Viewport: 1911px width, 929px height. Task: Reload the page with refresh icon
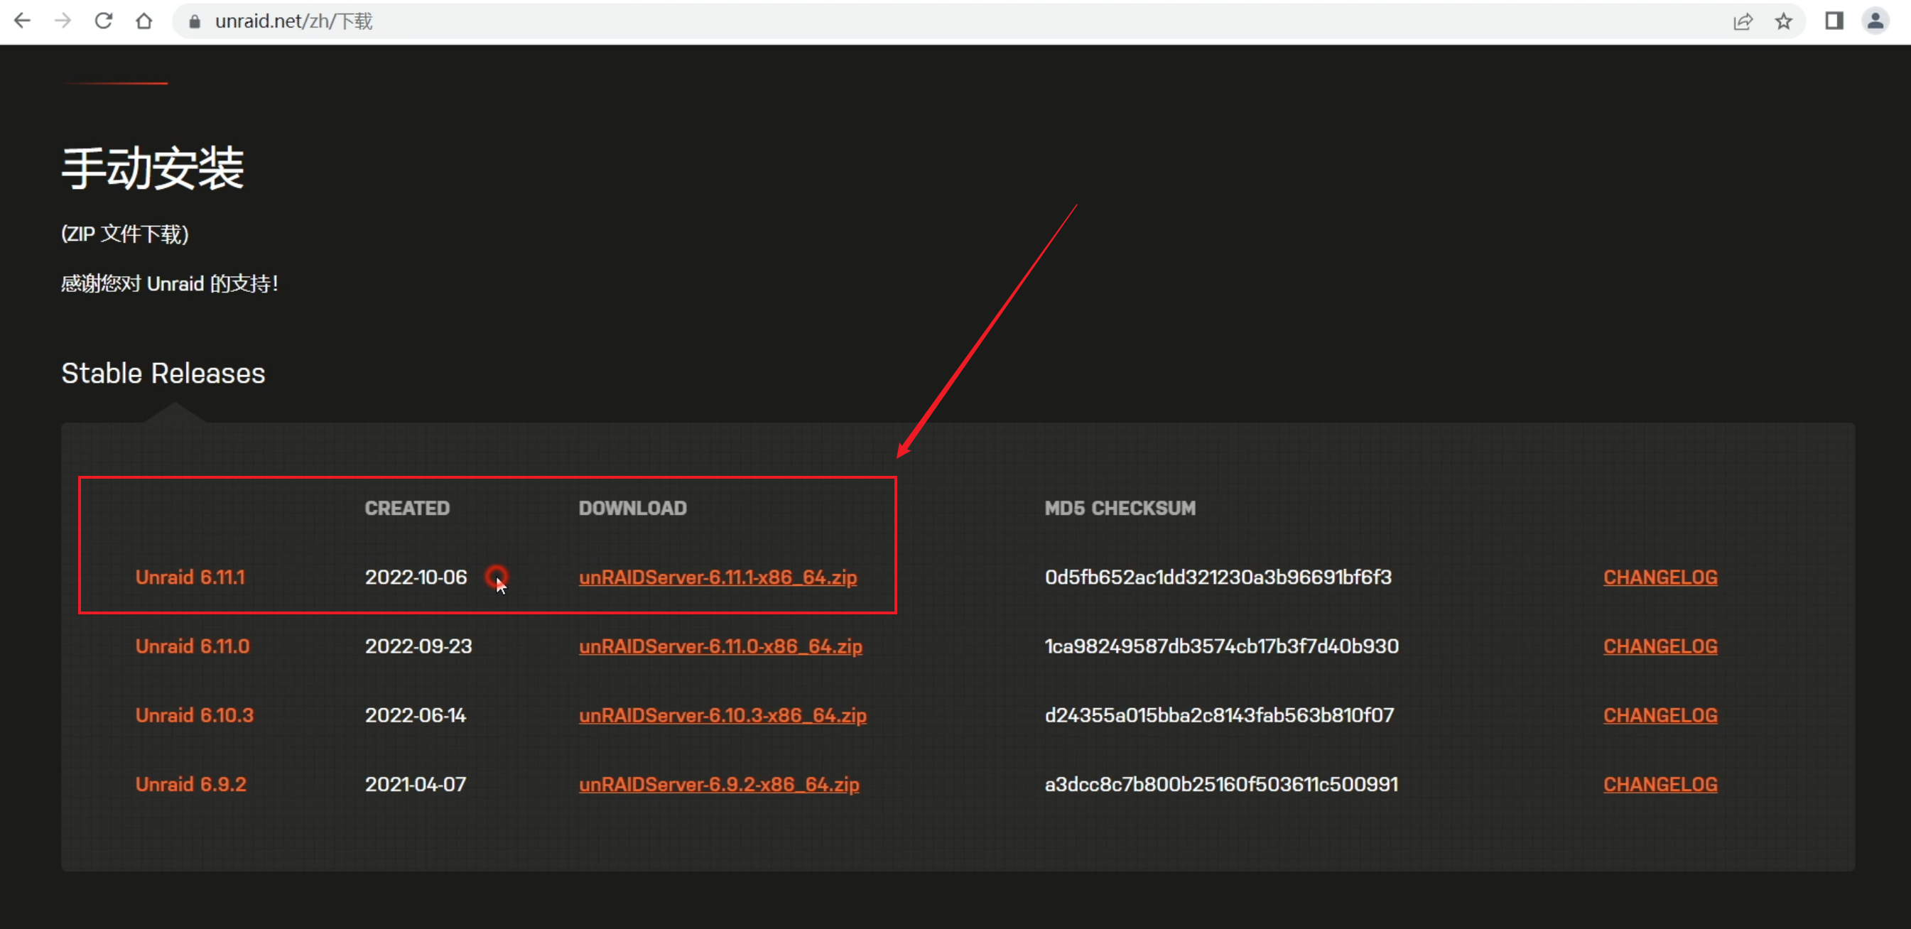104,21
